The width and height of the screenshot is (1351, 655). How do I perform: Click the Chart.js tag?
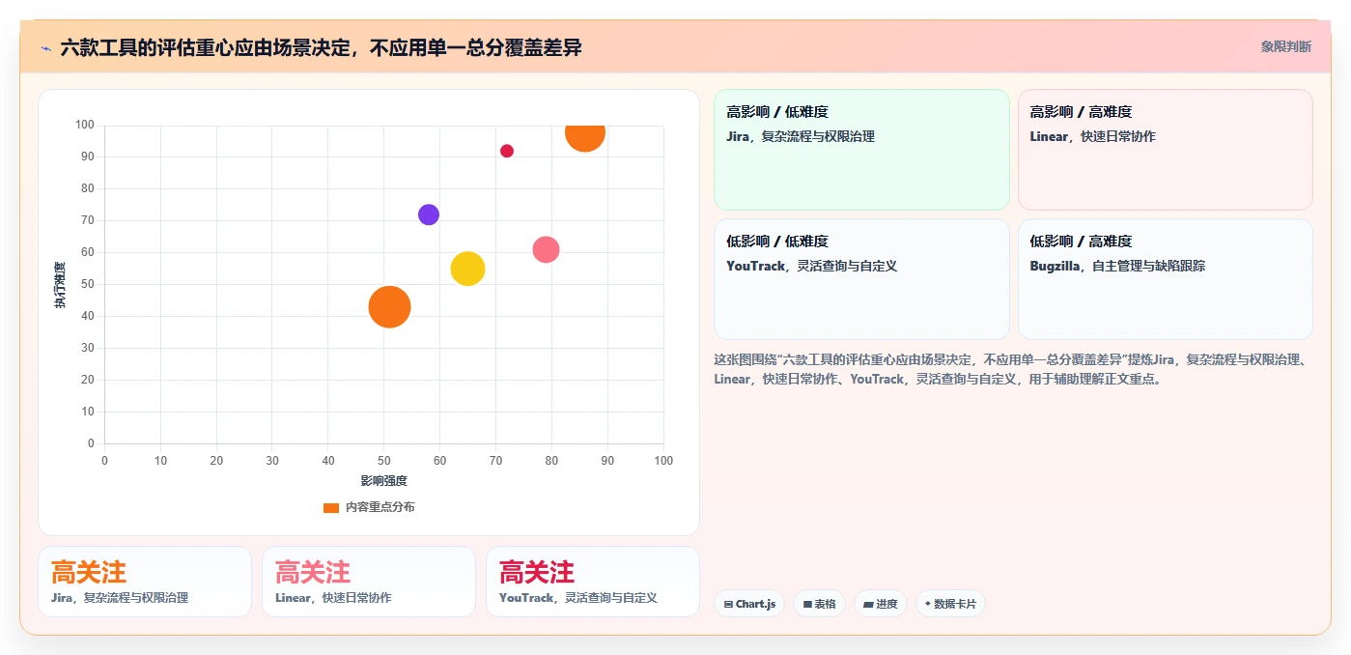pos(749,604)
